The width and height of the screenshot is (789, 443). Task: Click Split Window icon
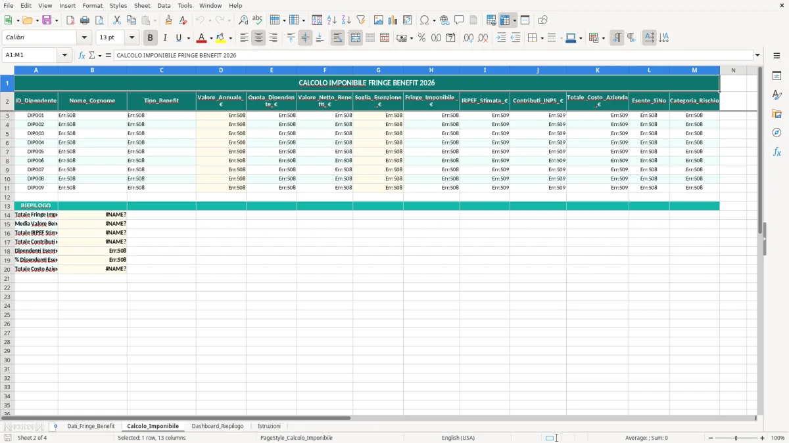pos(525,20)
